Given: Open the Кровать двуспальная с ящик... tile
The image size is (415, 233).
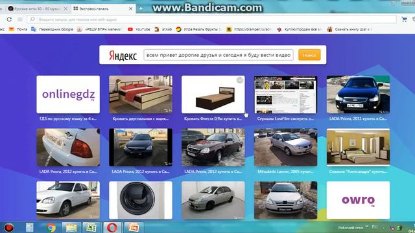Looking at the screenshot, I should pyautogui.click(x=141, y=94).
